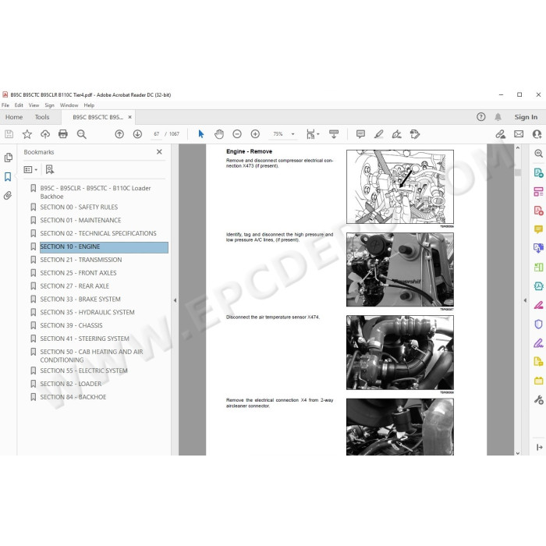The width and height of the screenshot is (546, 546).
Task: Click the Save file icon
Action: (9, 134)
